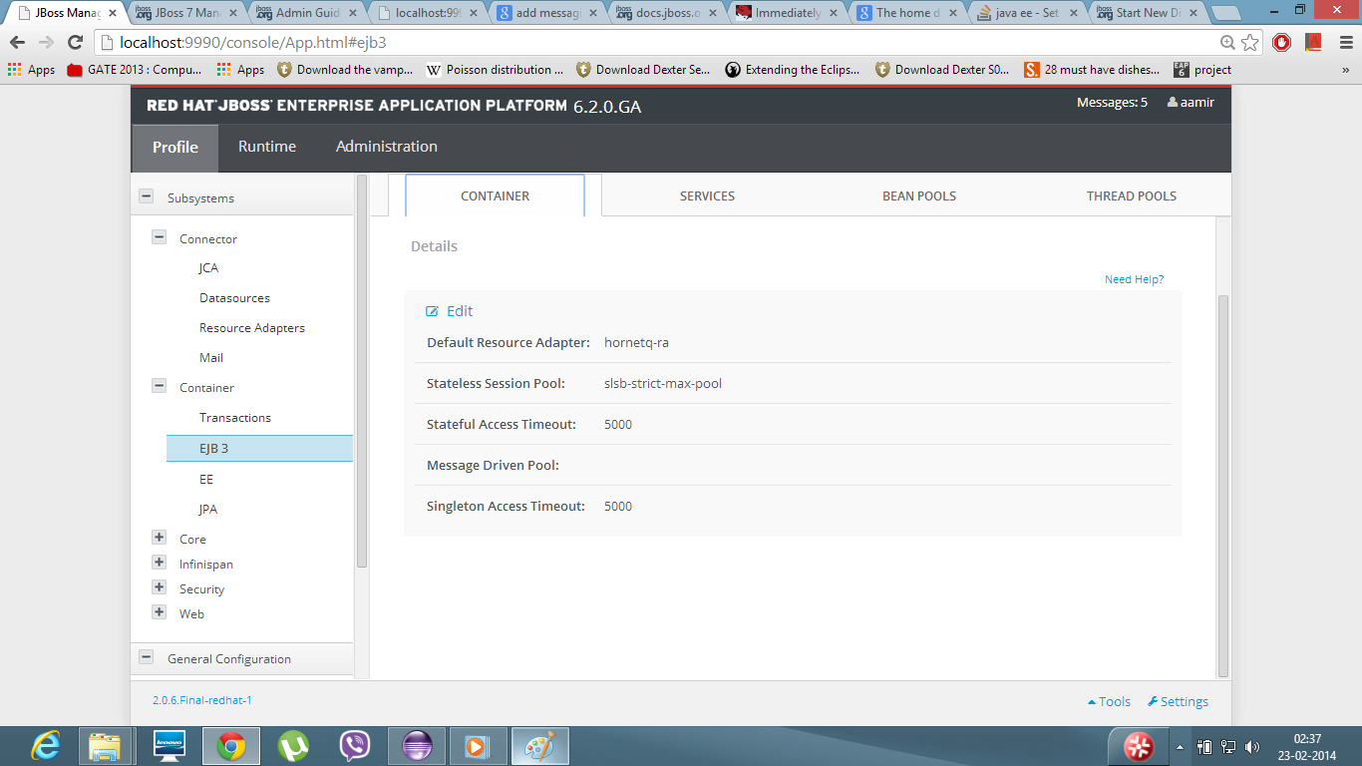Select Mail in the tree

pos(211,358)
